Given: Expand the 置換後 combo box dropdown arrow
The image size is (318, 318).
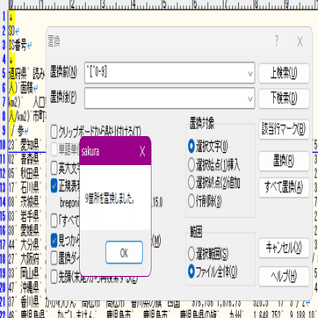Looking at the screenshot, I should click(250, 98).
